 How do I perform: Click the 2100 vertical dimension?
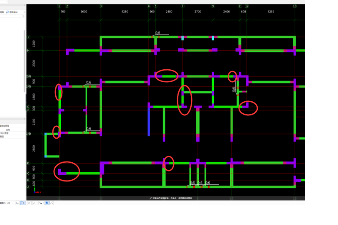(34, 122)
